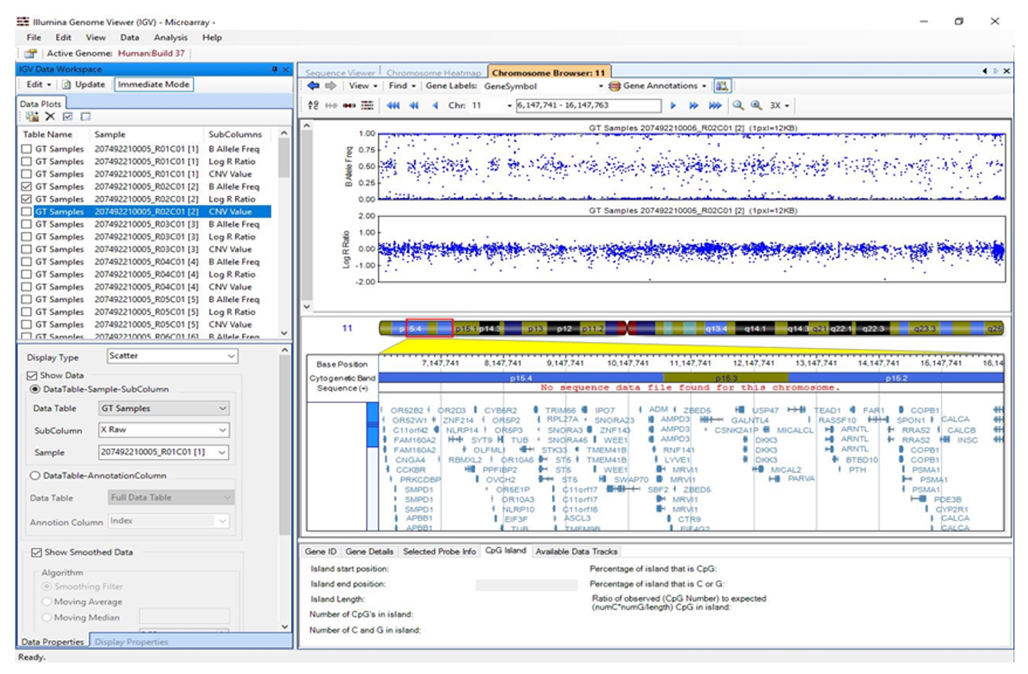The width and height of the screenshot is (1028, 674).
Task: Close the Chromosome Browser tab area
Action: click(1007, 71)
